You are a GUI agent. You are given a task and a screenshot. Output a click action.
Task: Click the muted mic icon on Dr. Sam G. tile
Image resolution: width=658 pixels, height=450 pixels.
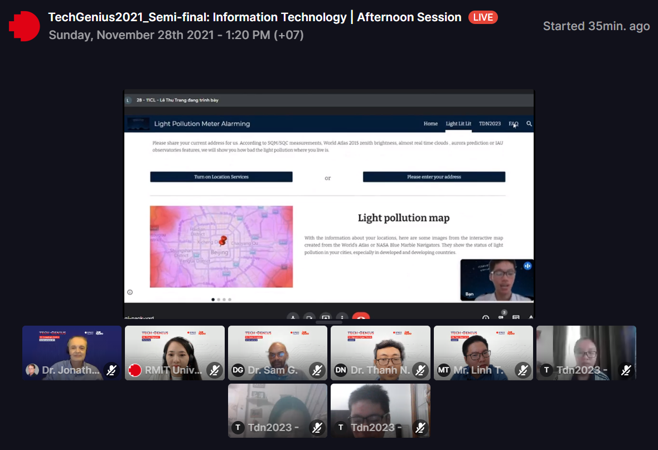[x=317, y=370]
